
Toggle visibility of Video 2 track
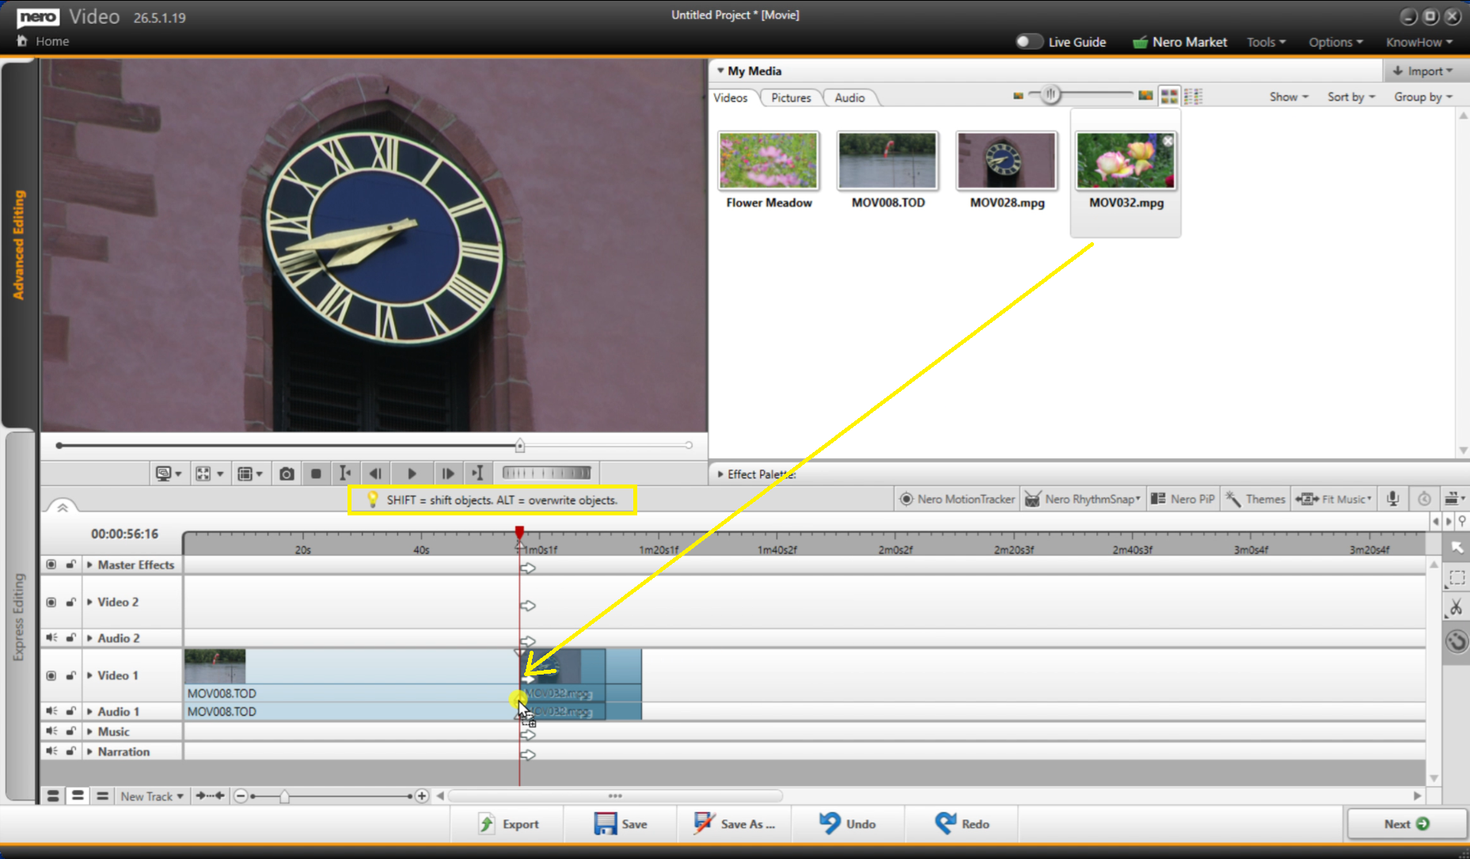click(x=51, y=602)
